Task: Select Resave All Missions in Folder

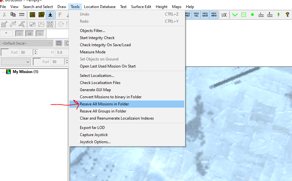Action: click(104, 104)
